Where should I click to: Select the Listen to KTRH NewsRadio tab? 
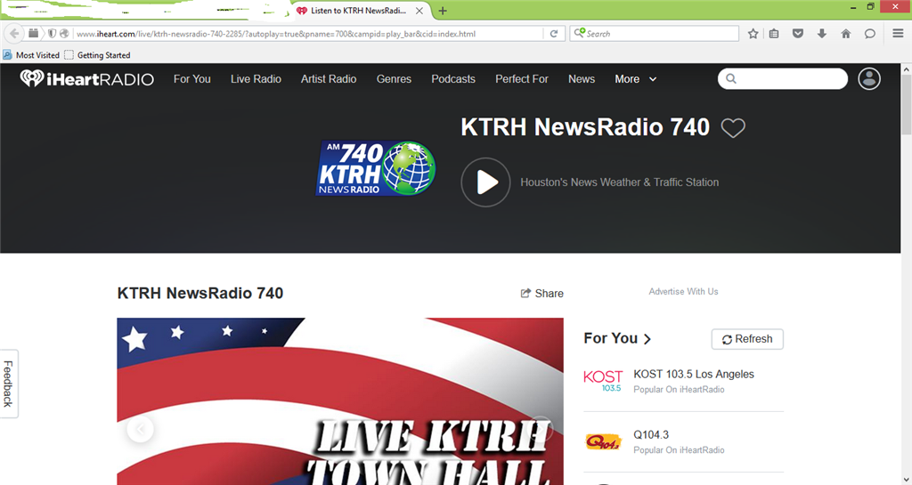click(358, 11)
